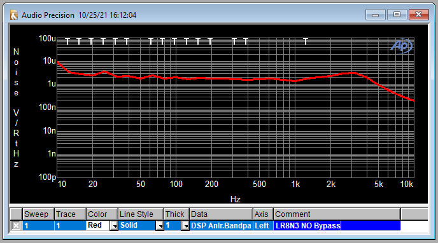Toggle the trace visibility X checkbox

16,225
